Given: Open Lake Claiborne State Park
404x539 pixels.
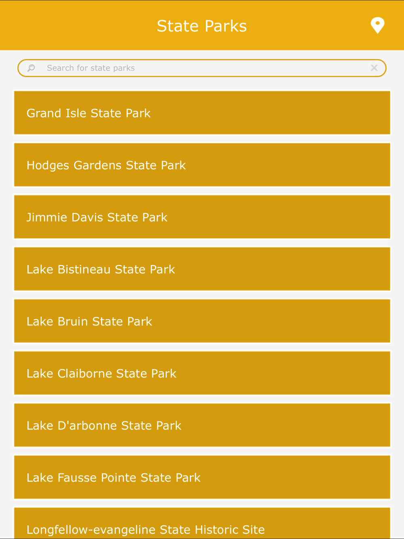Looking at the screenshot, I should point(202,373).
